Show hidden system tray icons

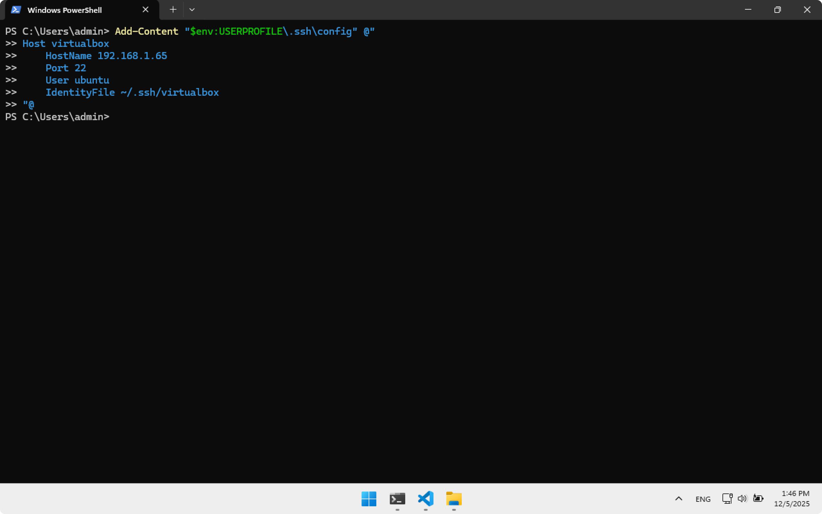678,499
